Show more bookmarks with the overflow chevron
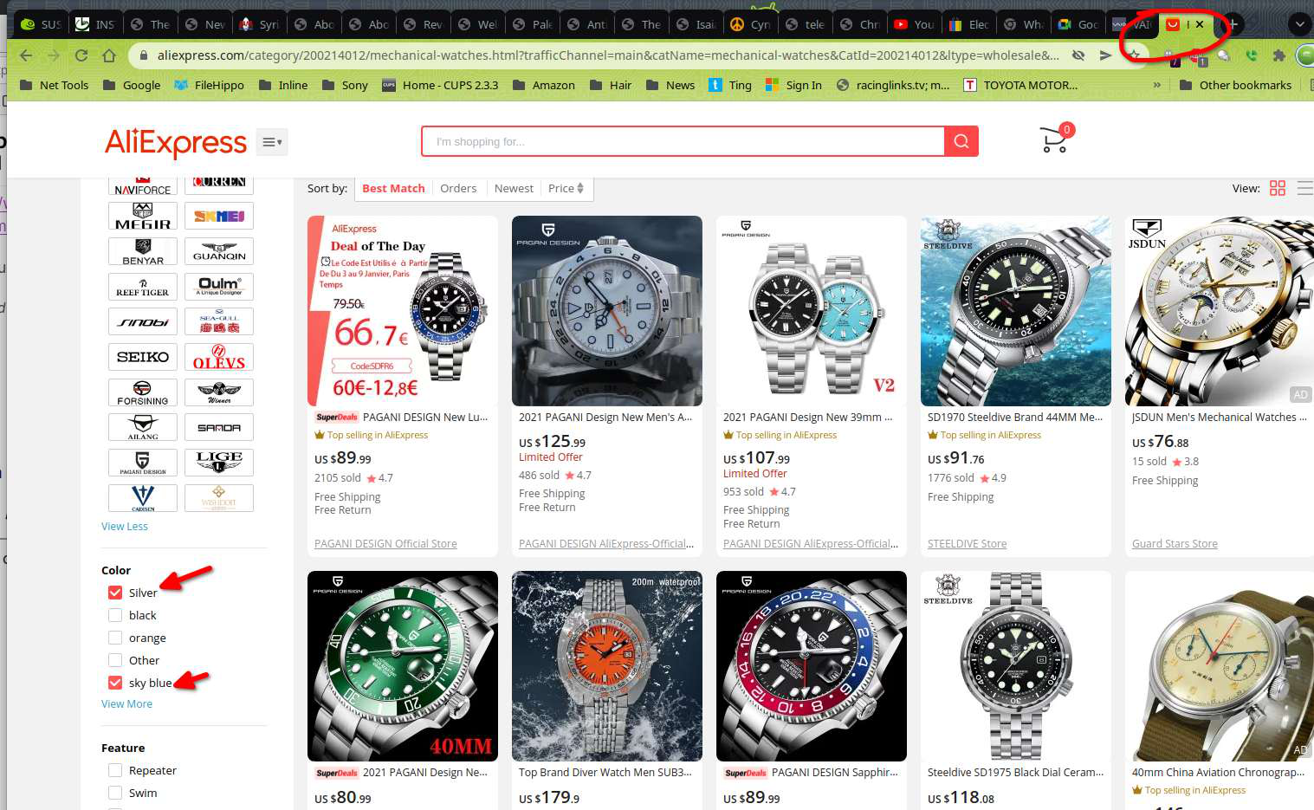Viewport: 1314px width, 810px height. [x=1157, y=85]
